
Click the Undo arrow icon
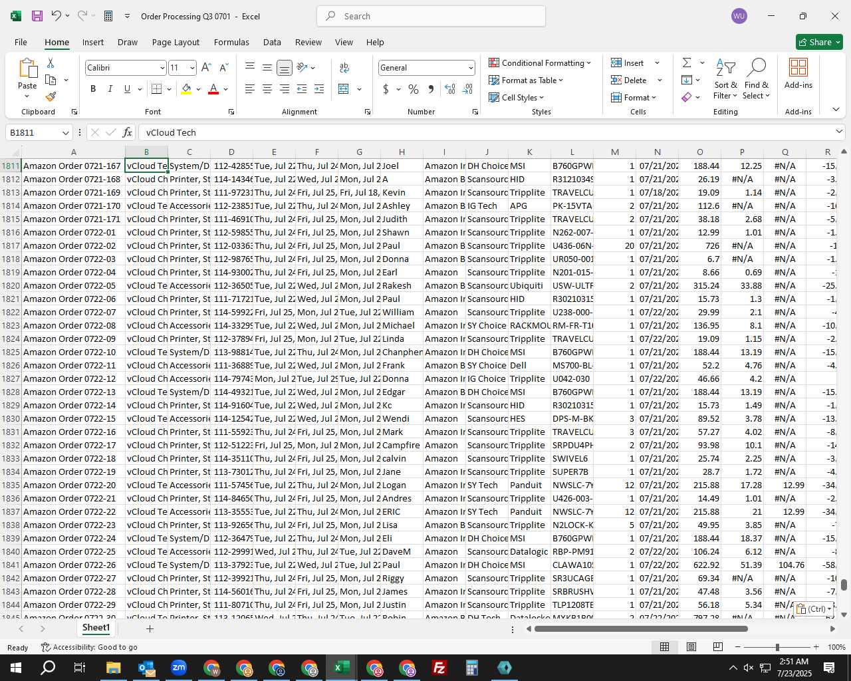[57, 16]
